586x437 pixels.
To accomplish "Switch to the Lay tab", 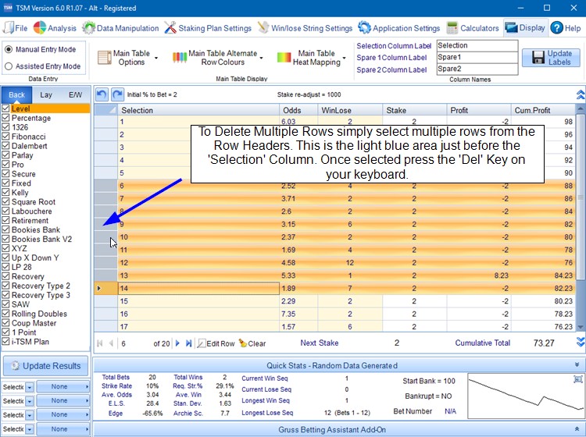I will point(46,94).
